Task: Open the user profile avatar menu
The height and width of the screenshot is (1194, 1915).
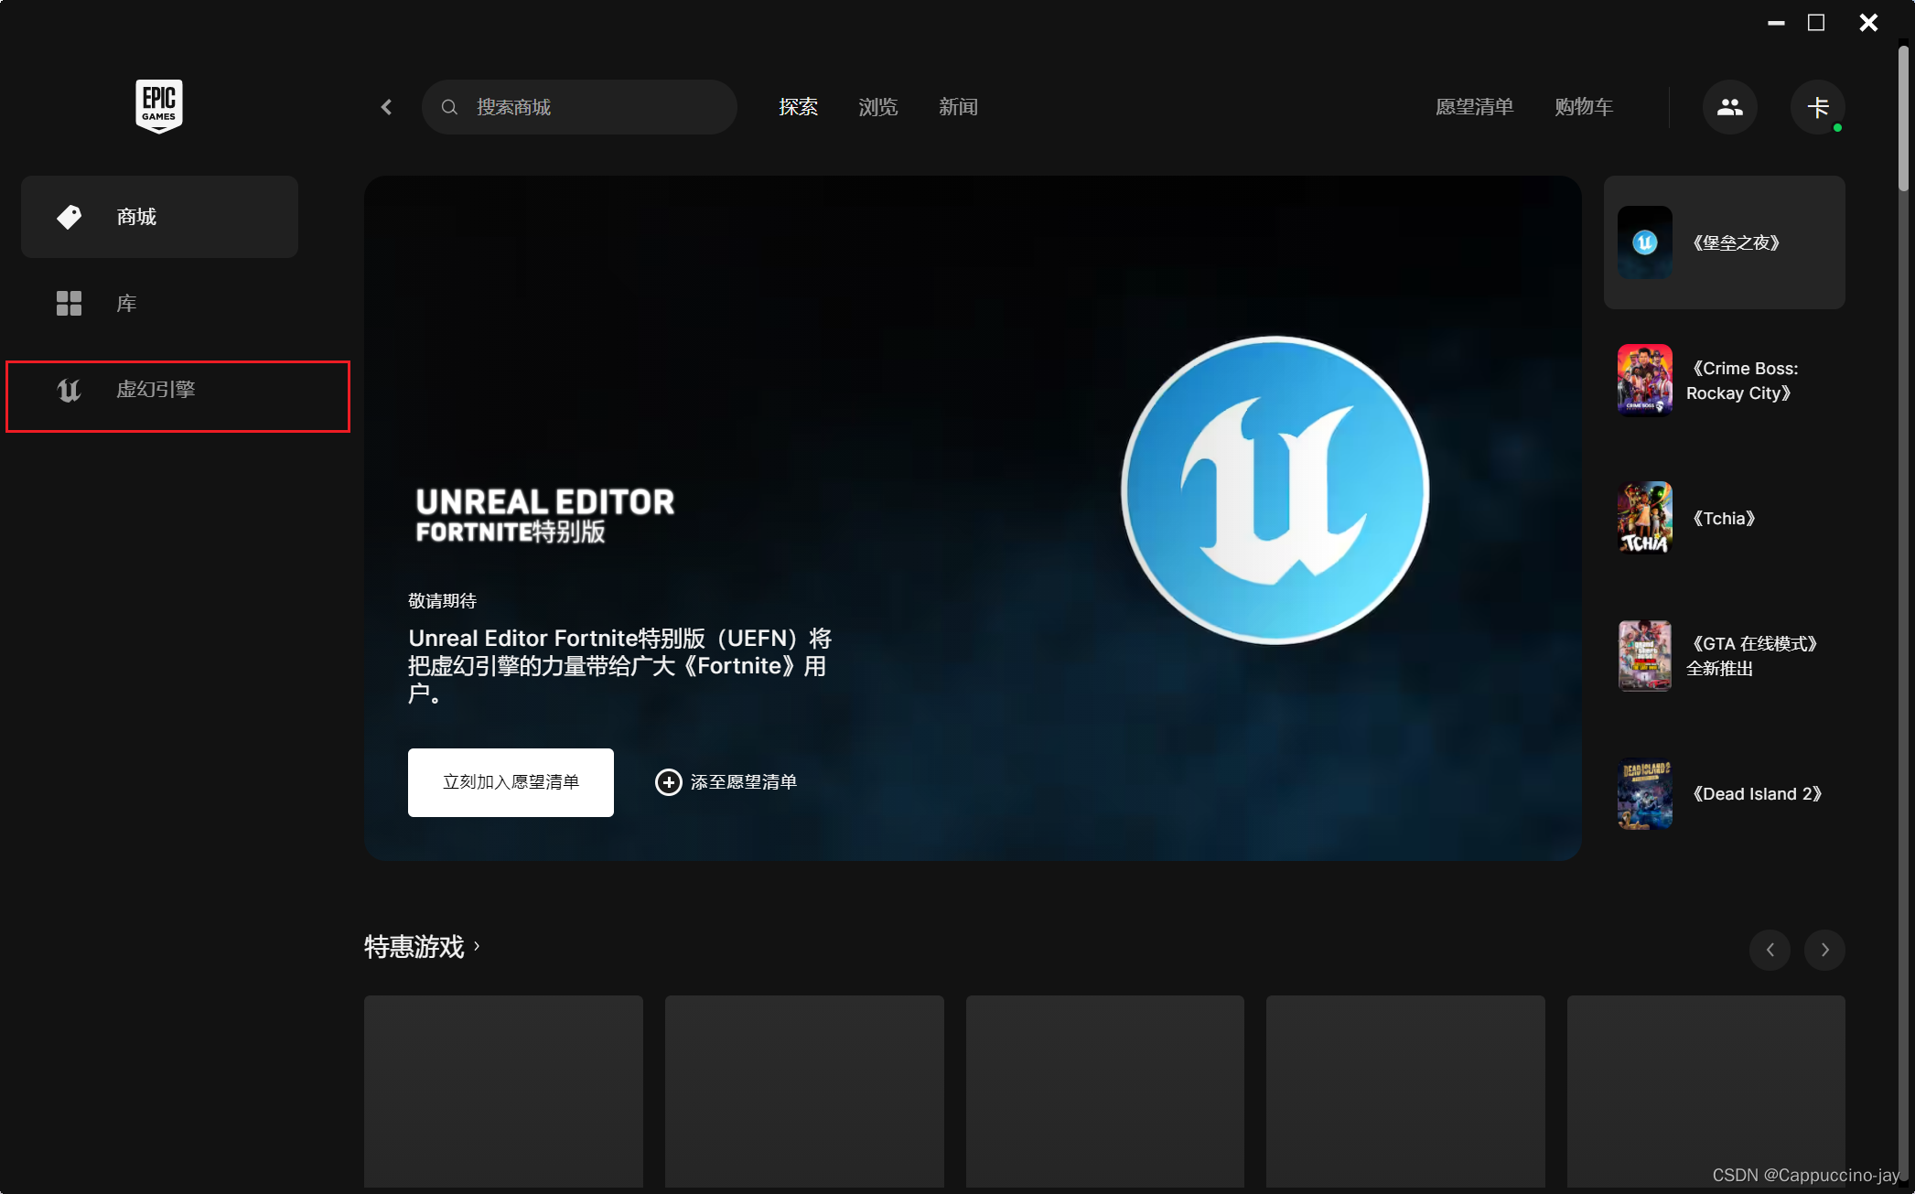Action: point(1817,107)
